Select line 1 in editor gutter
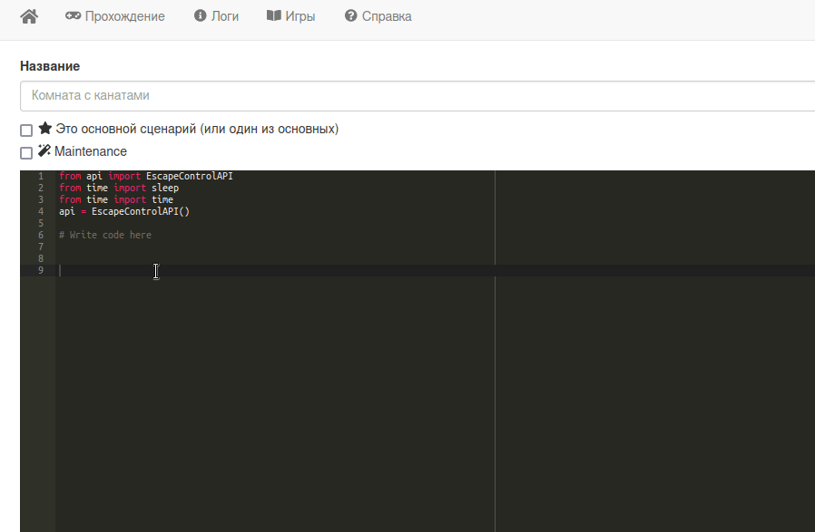 (x=41, y=177)
